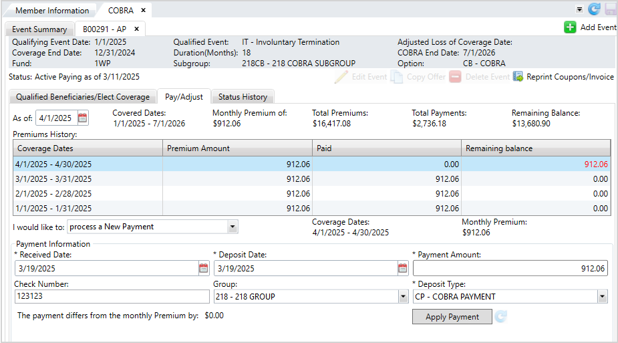Screen dimensions: 618x343
Task: Open Qualified Beneficiaries/Elect Coverage tab
Action: coord(83,97)
